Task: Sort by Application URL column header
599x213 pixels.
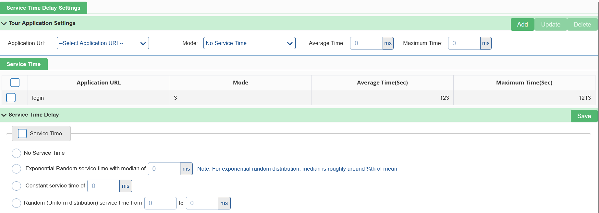Action: coord(99,83)
